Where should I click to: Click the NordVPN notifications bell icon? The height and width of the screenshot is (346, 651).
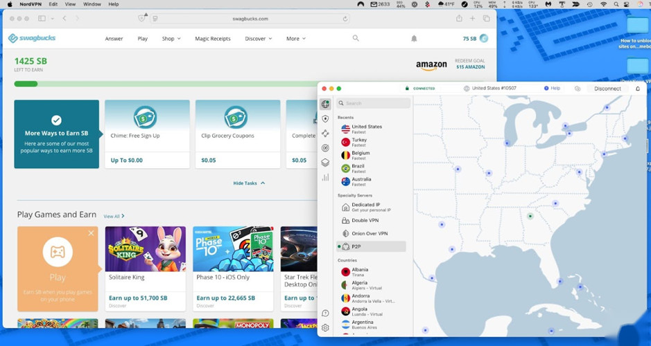[638, 89]
